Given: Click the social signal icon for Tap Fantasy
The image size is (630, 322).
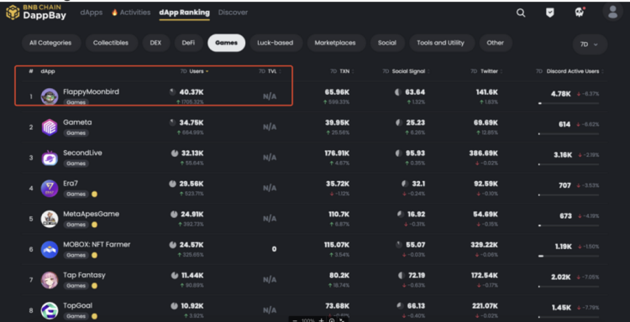Looking at the screenshot, I should coord(401,276).
